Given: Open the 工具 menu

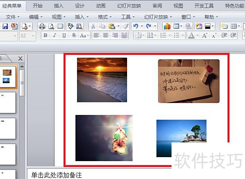Looking at the screenshot, I should 128,17.
